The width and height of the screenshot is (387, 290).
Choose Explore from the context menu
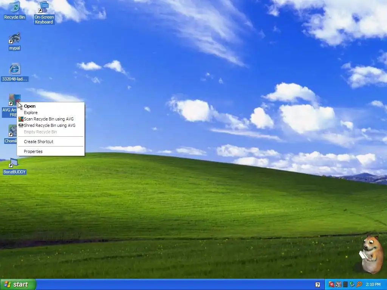51,113
